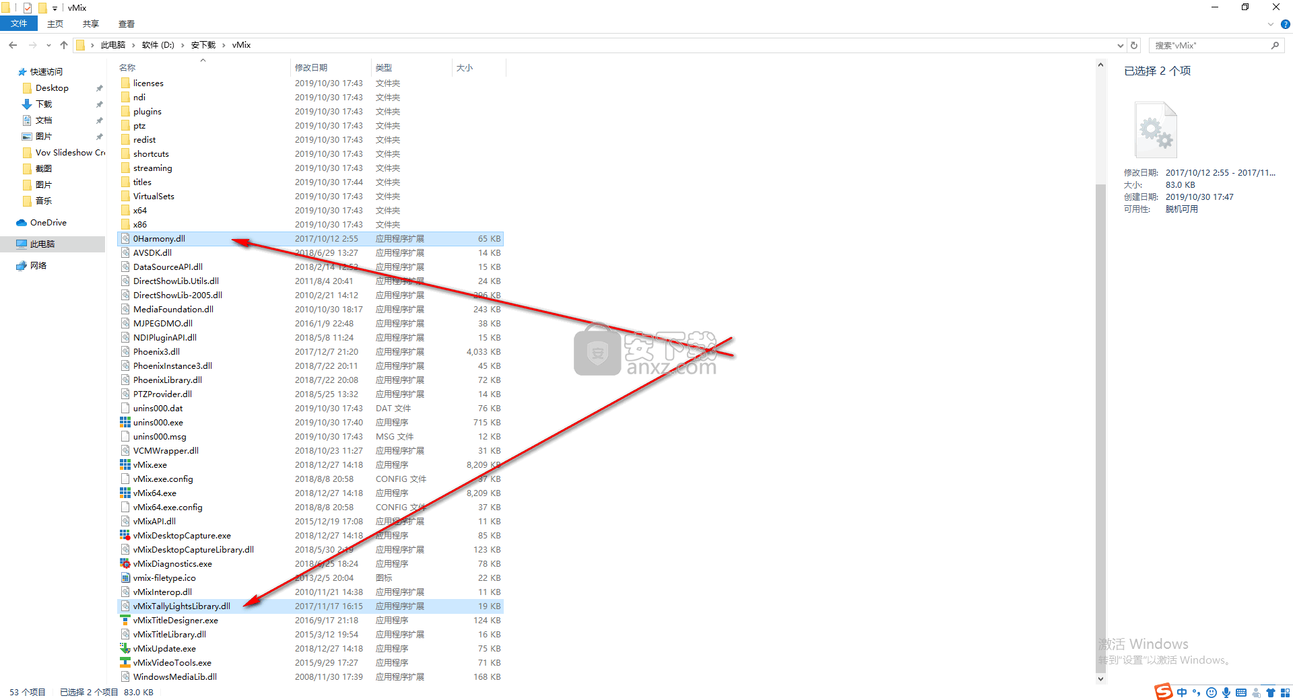Screen dimensions: 1293x700
Task: Sort by the 修改日期 column header
Action: 311,68
